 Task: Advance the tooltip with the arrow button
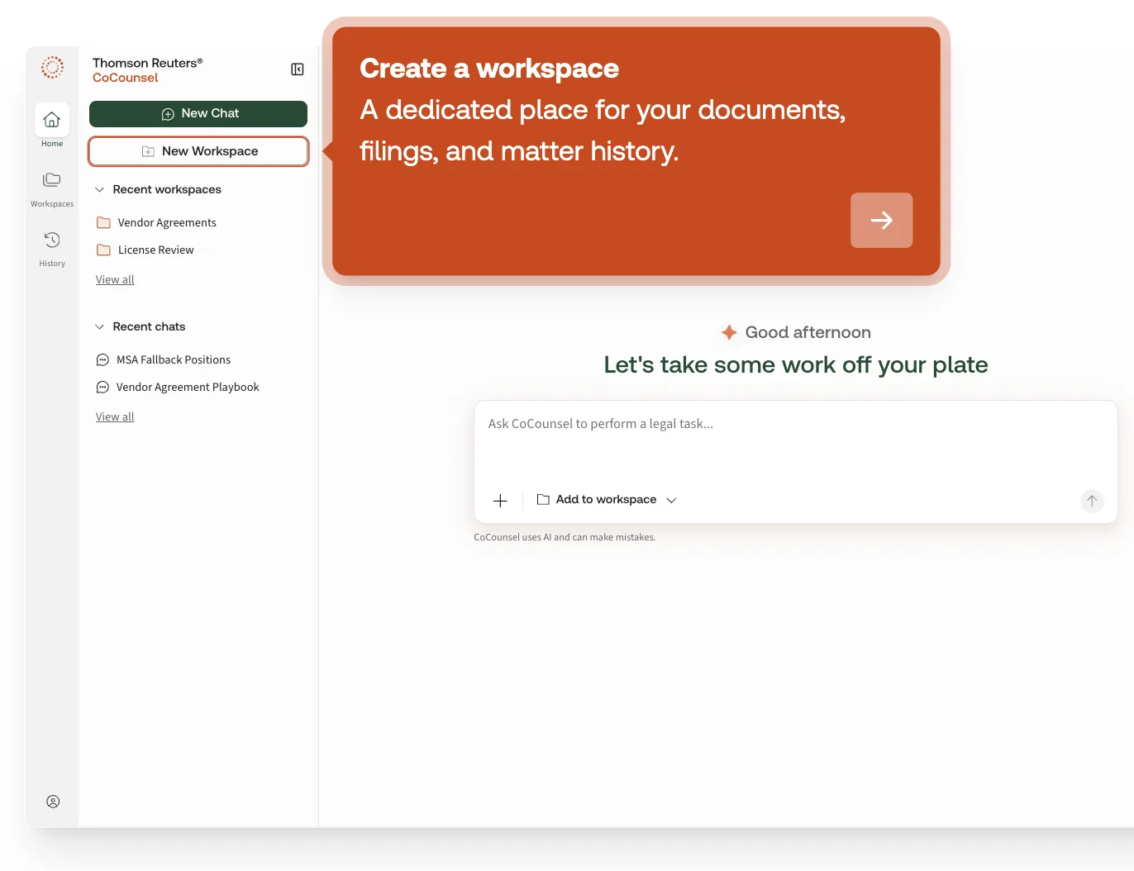(881, 220)
